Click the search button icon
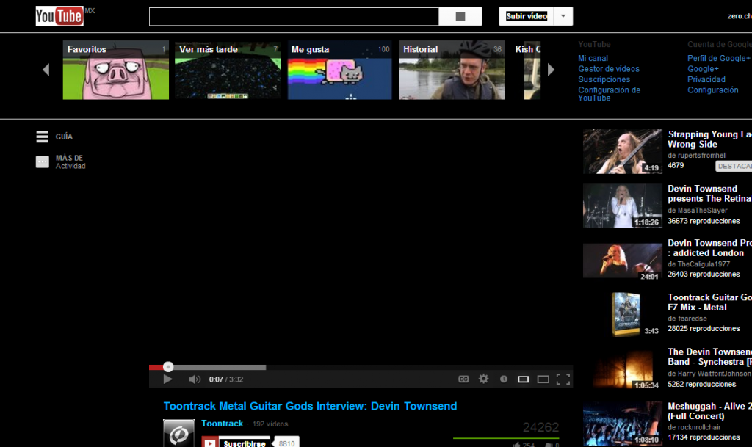Image resolution: width=752 pixels, height=447 pixels. pyautogui.click(x=460, y=16)
